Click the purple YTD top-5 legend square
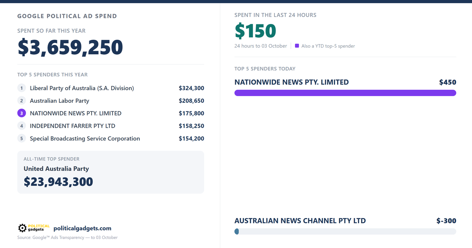 pyautogui.click(x=297, y=46)
